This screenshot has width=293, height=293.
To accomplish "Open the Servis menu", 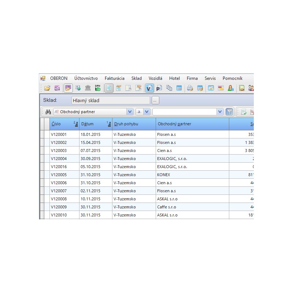I will (210, 78).
